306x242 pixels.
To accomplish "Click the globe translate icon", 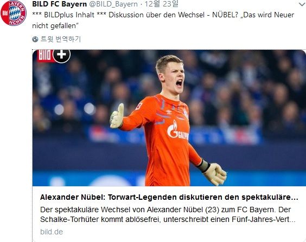I will click(35, 39).
